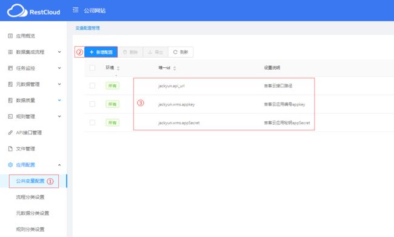
Task: Click the 所有 tag in jackyun.wms.appkey row
Action: pyautogui.click(x=112, y=104)
